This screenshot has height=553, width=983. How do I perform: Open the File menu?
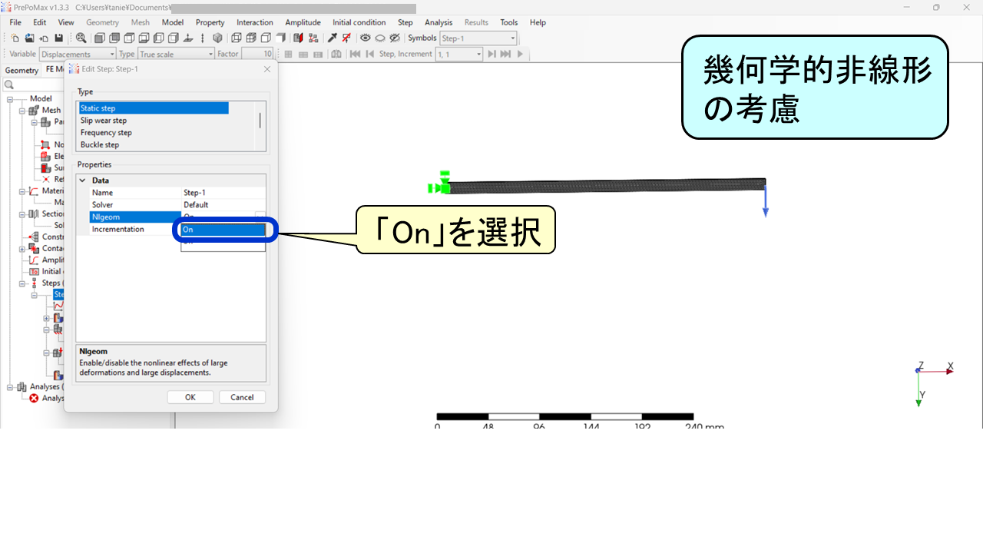click(x=15, y=22)
